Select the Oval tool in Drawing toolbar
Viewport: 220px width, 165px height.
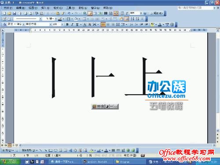(x=55, y=150)
